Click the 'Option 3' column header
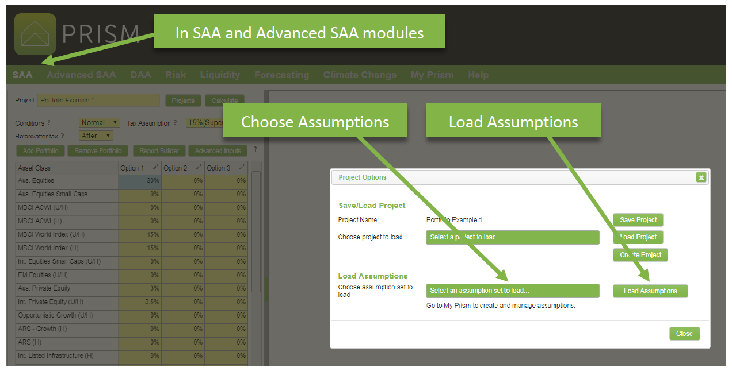Image resolution: width=732 pixels, height=371 pixels. click(x=226, y=168)
